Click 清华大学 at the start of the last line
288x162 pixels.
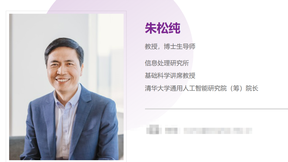[x=157, y=88]
